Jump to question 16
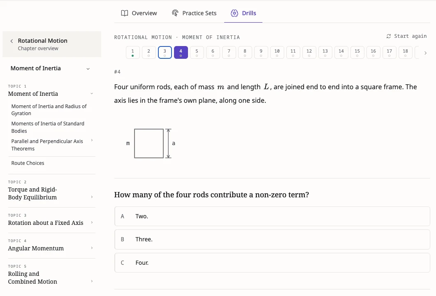 click(373, 53)
